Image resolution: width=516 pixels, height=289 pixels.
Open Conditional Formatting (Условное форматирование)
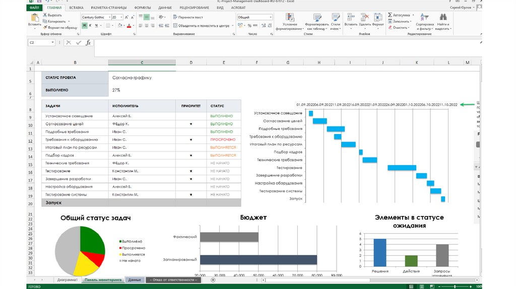tap(290, 18)
